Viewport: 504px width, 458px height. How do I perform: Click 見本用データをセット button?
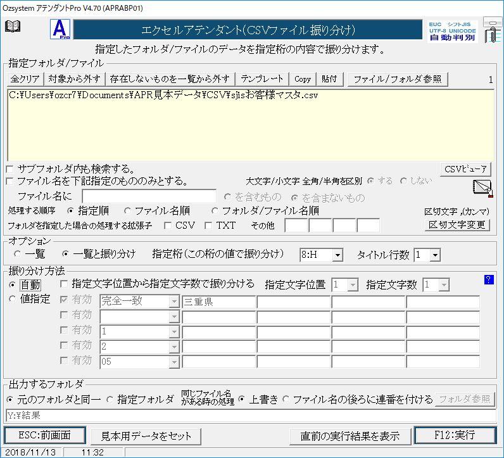pyautogui.click(x=146, y=436)
